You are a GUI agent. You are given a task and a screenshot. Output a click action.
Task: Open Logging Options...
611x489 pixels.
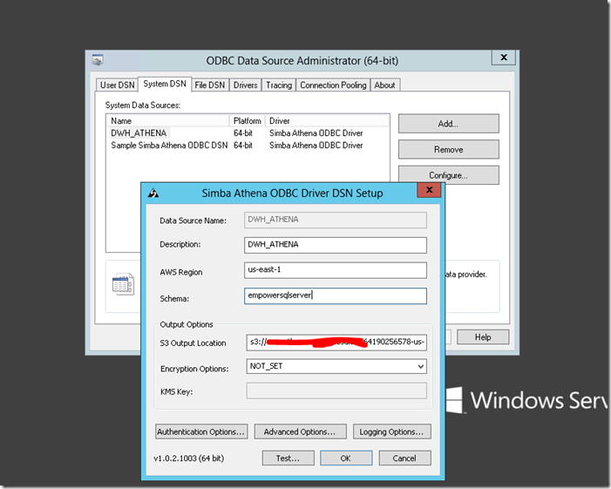pos(392,431)
